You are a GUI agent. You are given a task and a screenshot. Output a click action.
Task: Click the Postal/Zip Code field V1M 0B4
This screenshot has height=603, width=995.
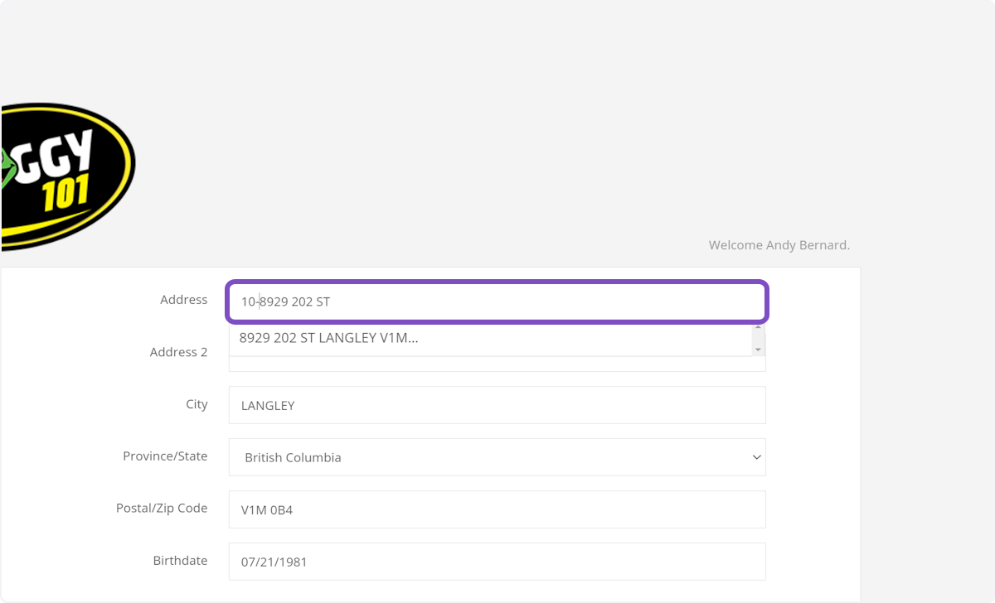click(496, 509)
